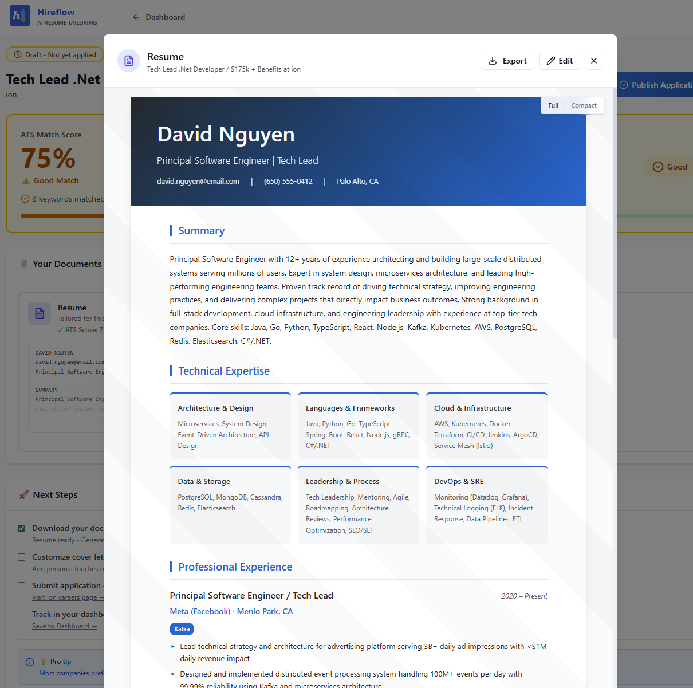Viewport: 693px width, 688px height.
Task: Go back to Dashboard
Action: [x=159, y=17]
